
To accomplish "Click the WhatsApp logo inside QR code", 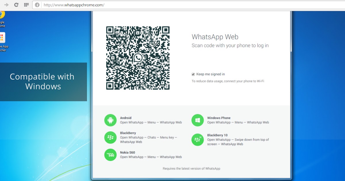I will [138, 58].
